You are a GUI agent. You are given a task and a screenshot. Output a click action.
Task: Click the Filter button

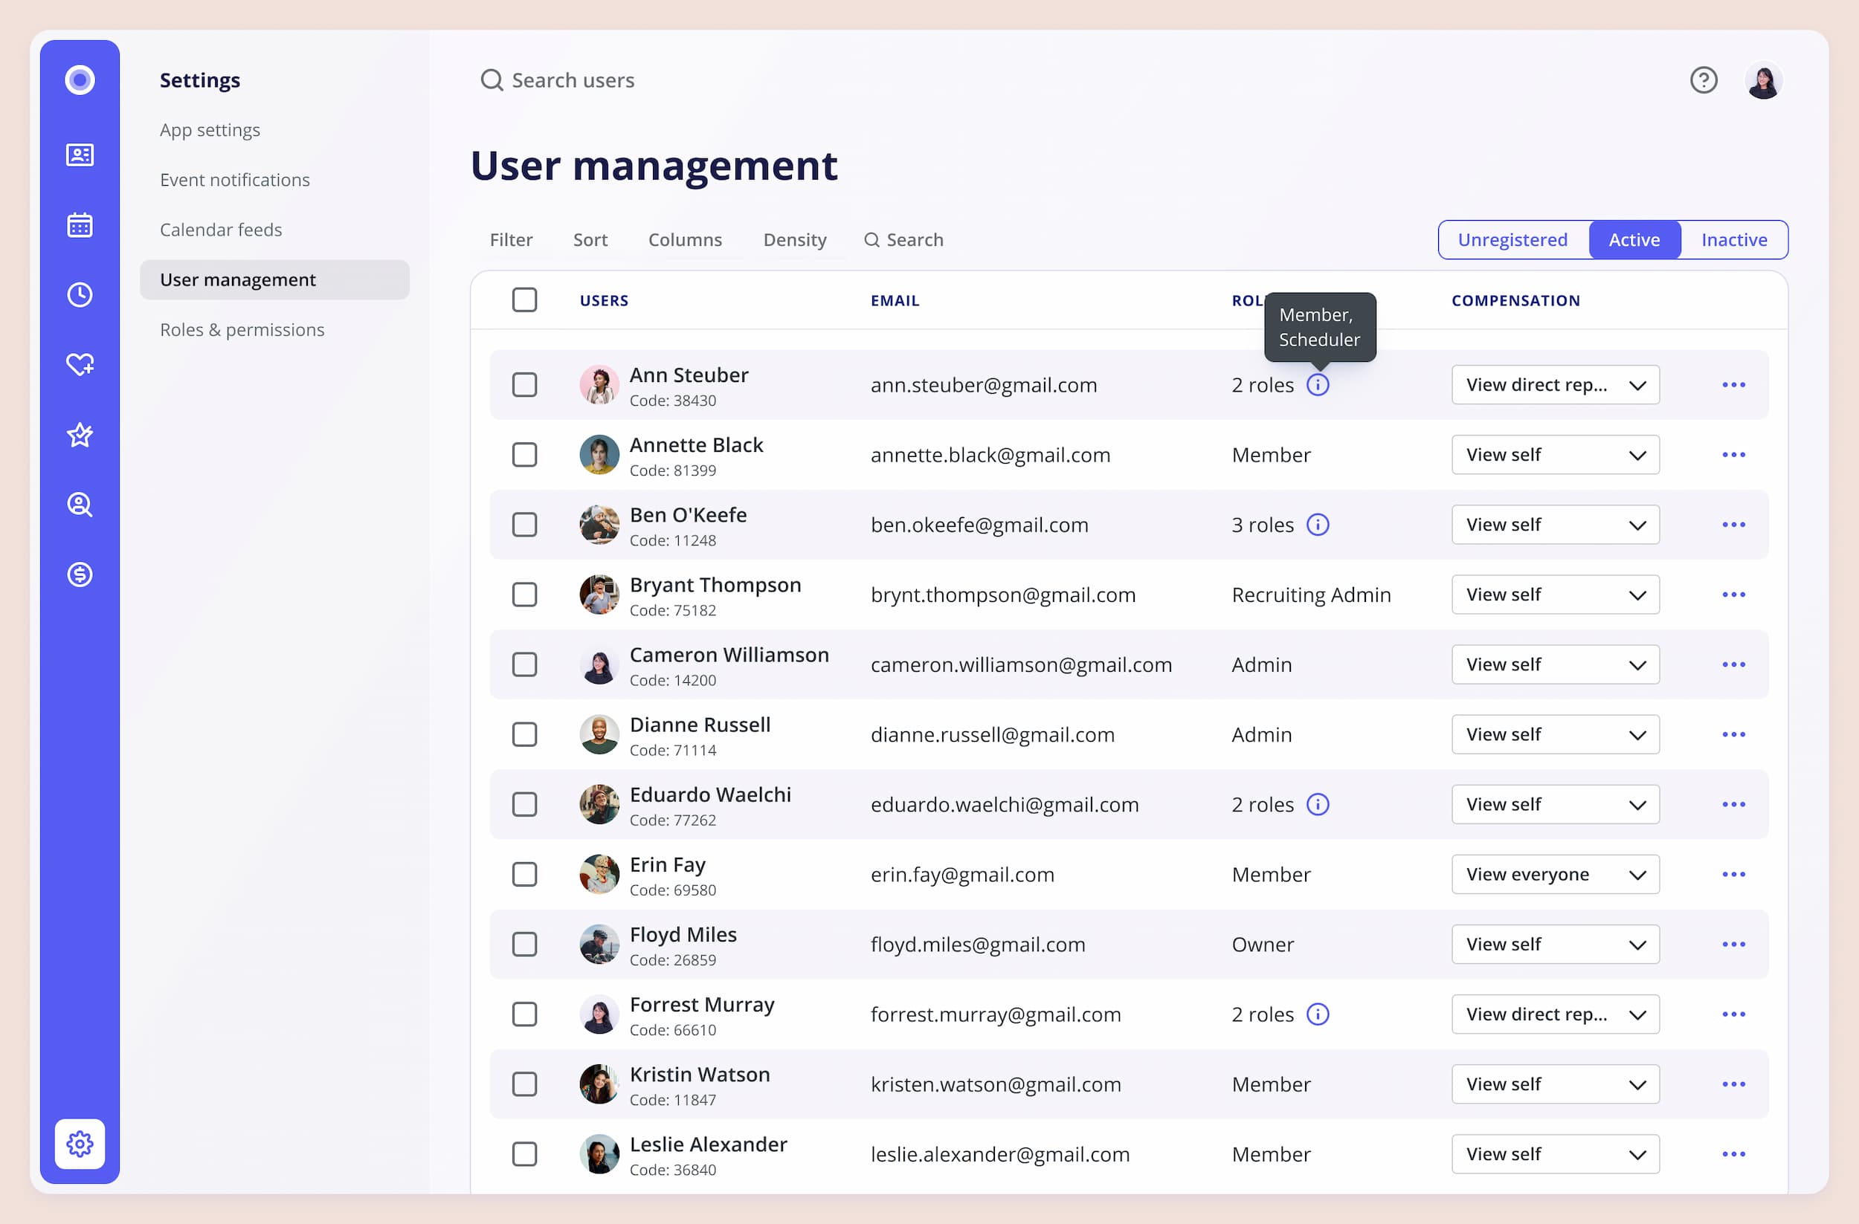point(511,239)
